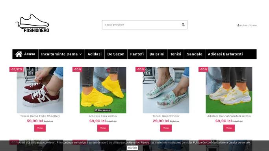Click -50% badge on Tenesi GreenFlower
The width and height of the screenshot is (269, 151).
click(140, 69)
